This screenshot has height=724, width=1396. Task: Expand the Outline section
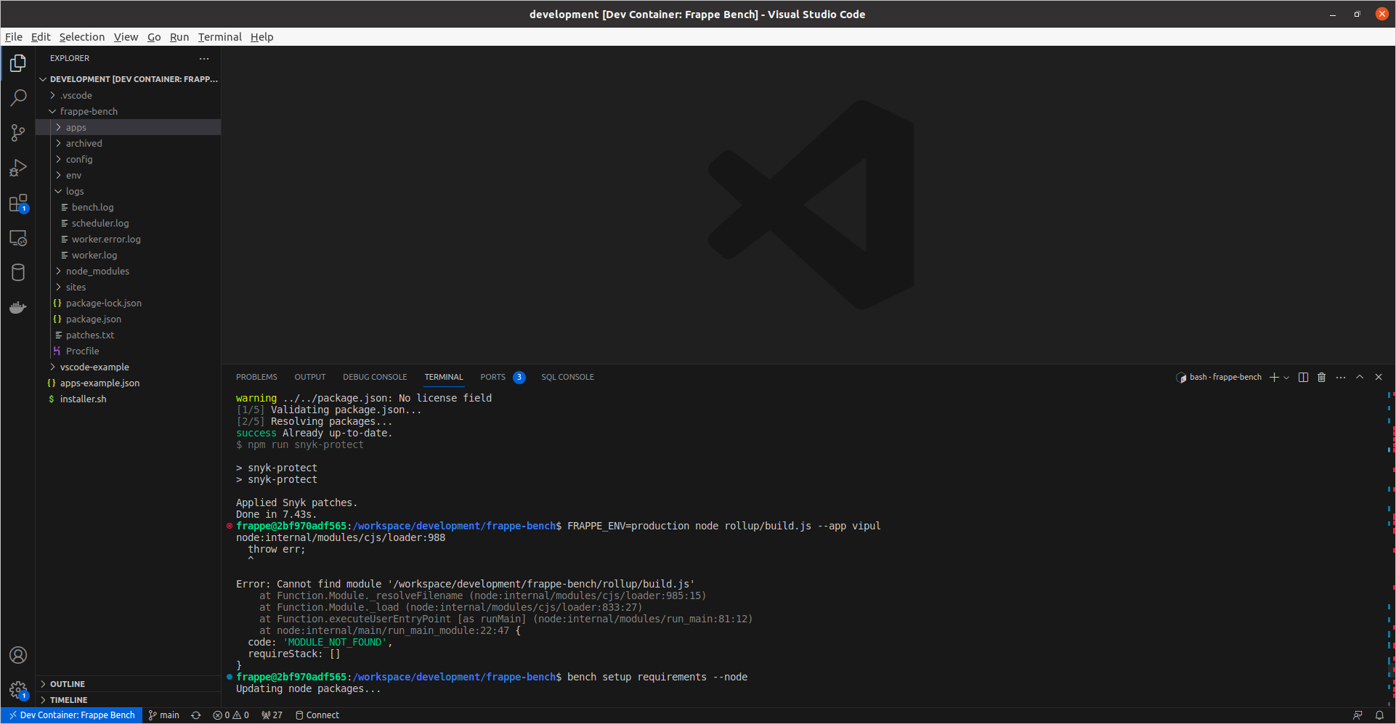(129, 684)
